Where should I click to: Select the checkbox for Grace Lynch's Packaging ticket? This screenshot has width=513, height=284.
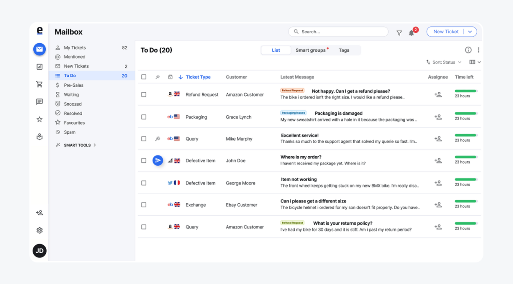[x=144, y=117]
